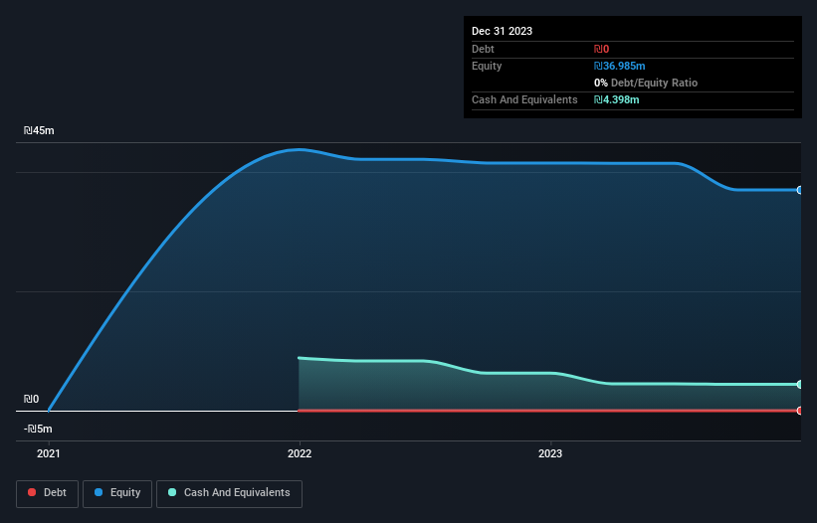Click the Dec 31 2023 tooltip date
This screenshot has height=523, width=817.
[502, 31]
